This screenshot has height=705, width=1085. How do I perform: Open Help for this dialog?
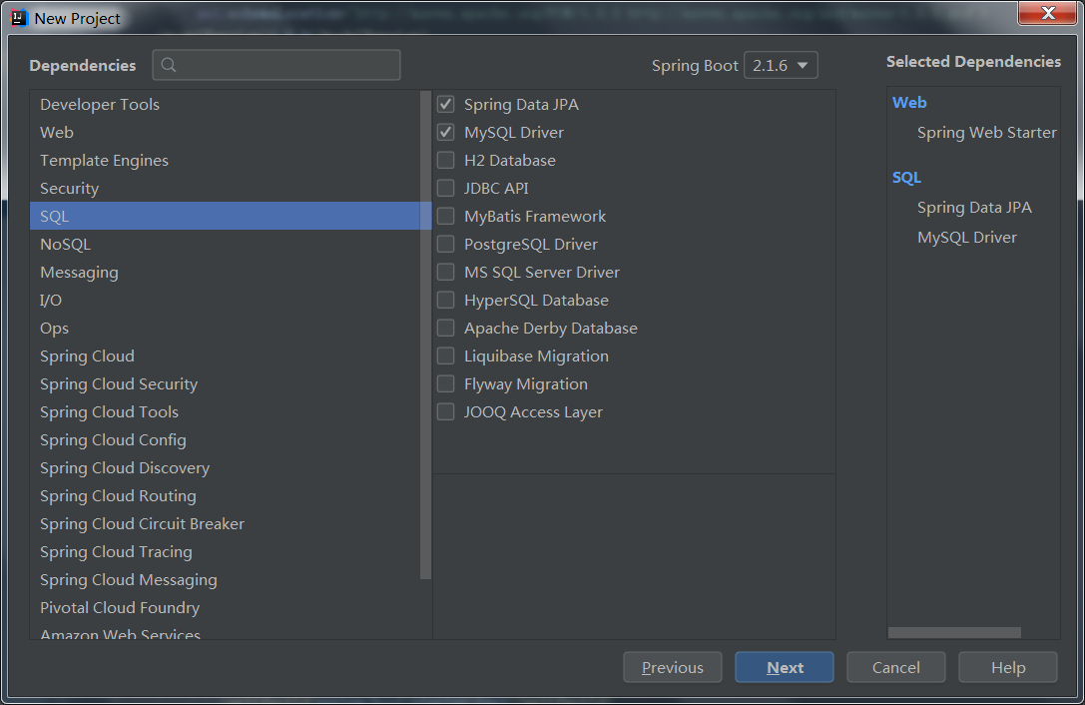click(x=1007, y=668)
